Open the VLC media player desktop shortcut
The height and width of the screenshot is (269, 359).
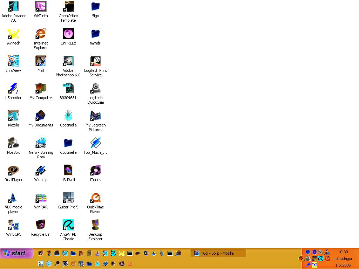tap(14, 203)
